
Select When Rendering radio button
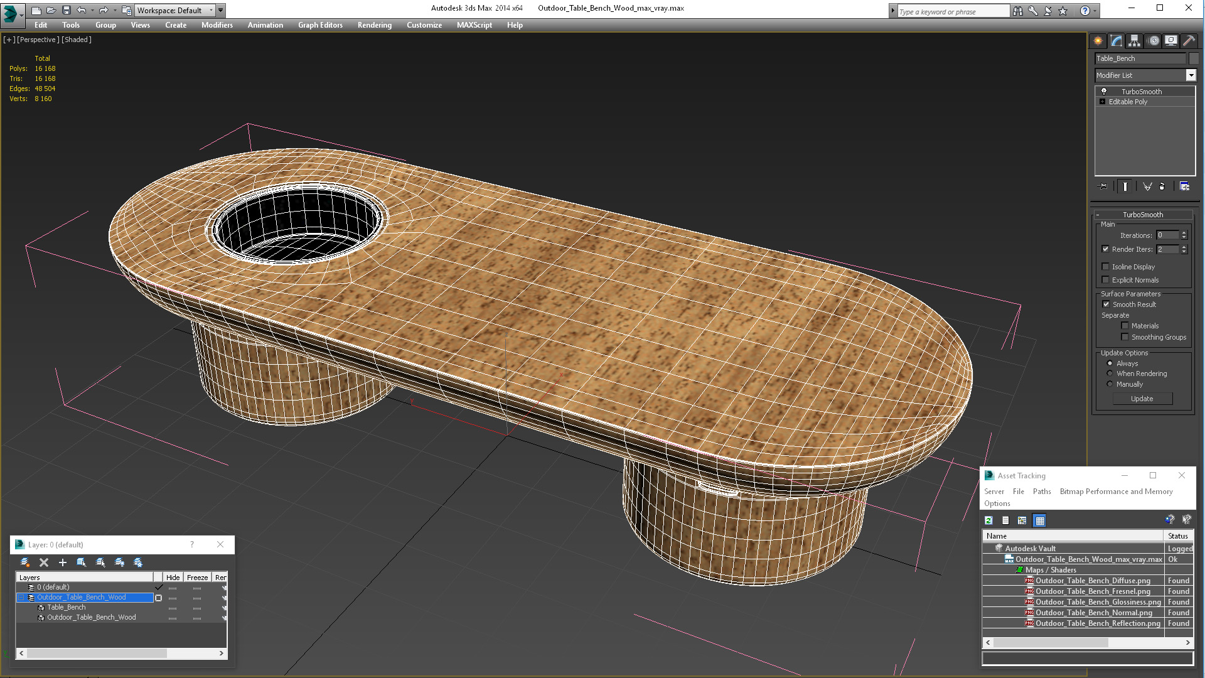coord(1110,374)
